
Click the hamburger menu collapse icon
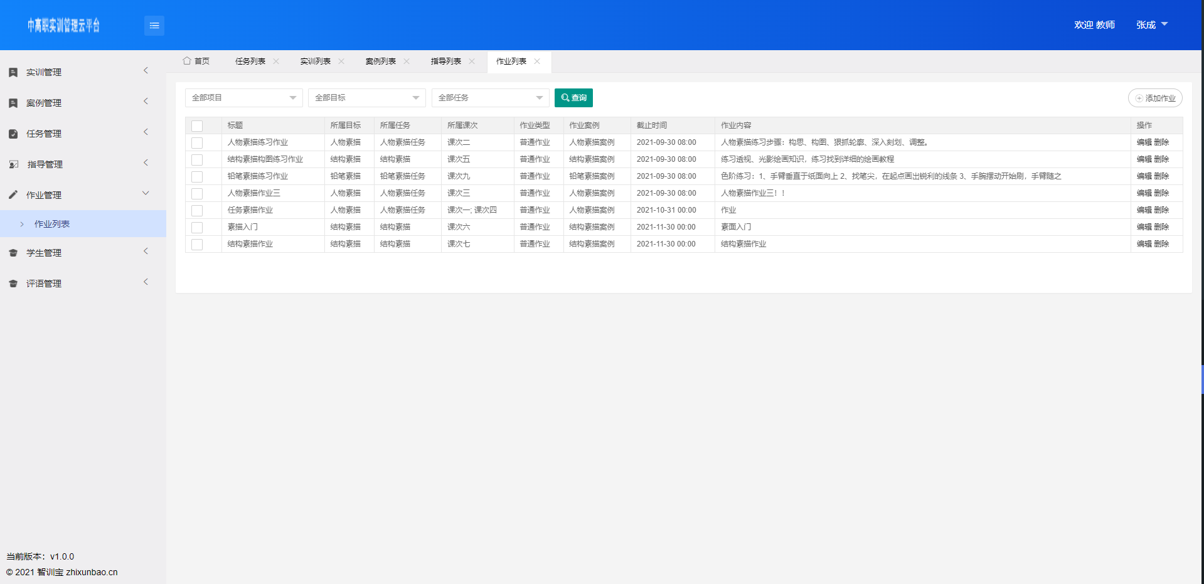pos(154,26)
